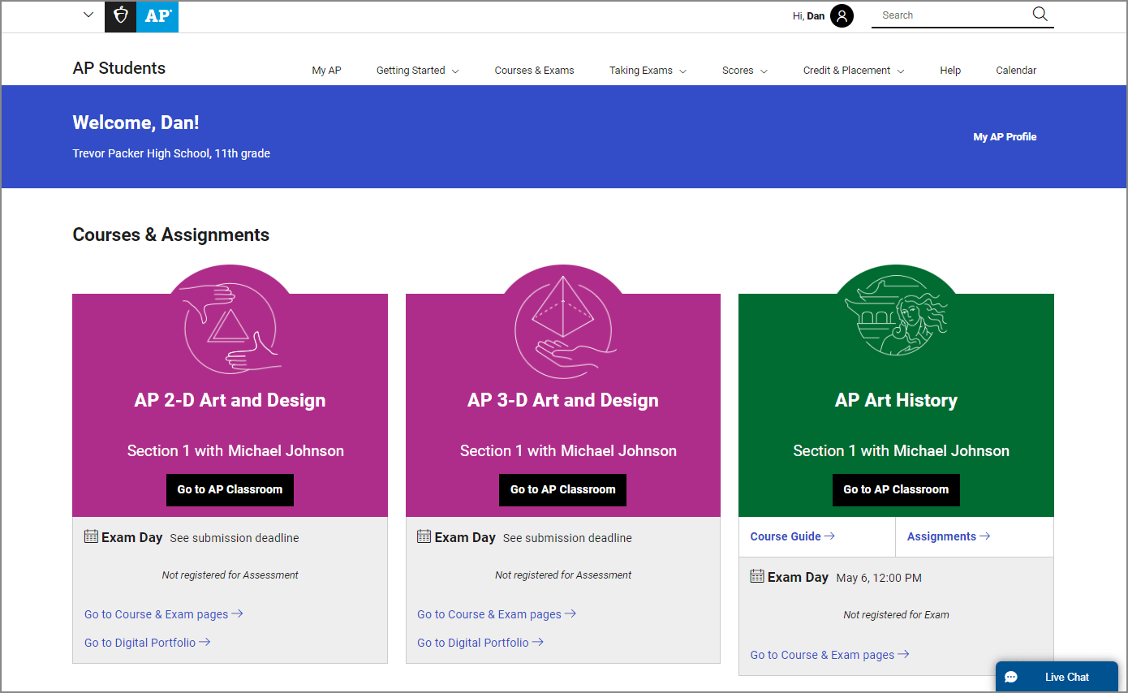The width and height of the screenshot is (1128, 693).
Task: Expand the Credit & Placement menu
Action: tap(854, 71)
